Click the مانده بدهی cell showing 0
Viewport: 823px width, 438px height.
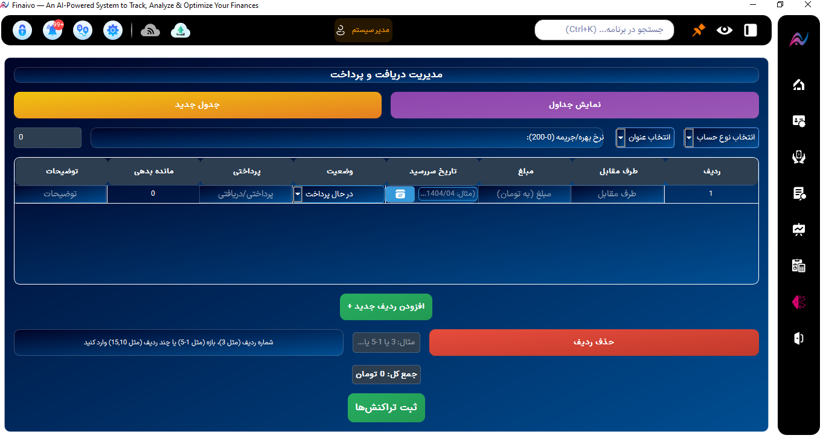pos(153,194)
